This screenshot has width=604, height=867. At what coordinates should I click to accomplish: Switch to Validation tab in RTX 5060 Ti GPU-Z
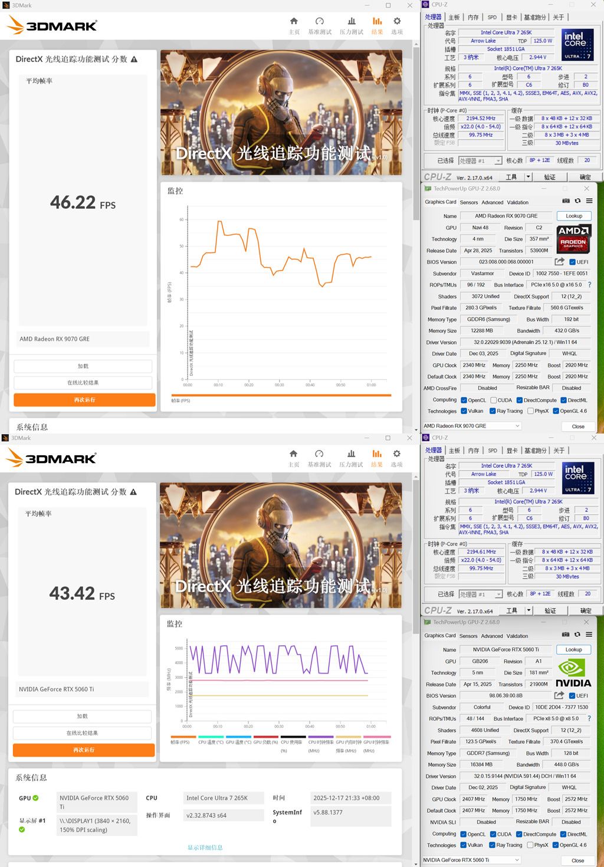(x=517, y=636)
